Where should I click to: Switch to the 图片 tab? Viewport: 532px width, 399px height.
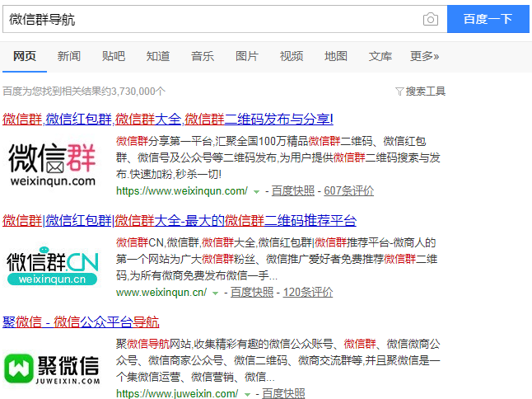247,56
